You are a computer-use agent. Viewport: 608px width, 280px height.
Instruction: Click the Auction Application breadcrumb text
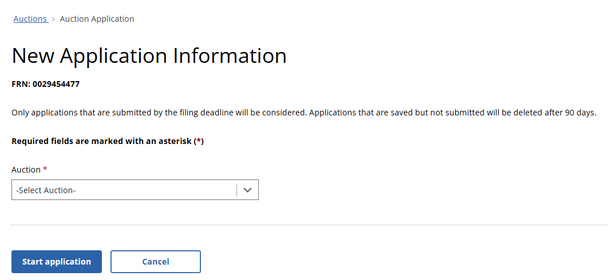(97, 19)
